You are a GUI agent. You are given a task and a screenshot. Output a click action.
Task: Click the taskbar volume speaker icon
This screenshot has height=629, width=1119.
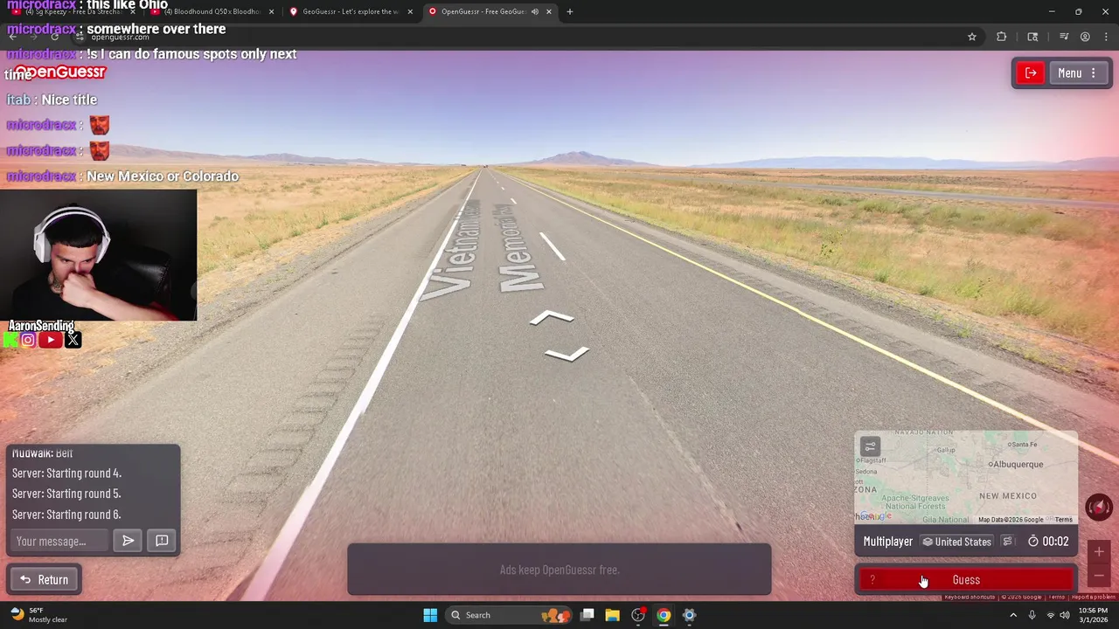(1064, 615)
